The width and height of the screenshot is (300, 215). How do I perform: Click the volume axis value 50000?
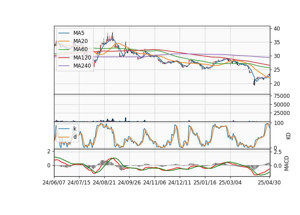(x=282, y=105)
